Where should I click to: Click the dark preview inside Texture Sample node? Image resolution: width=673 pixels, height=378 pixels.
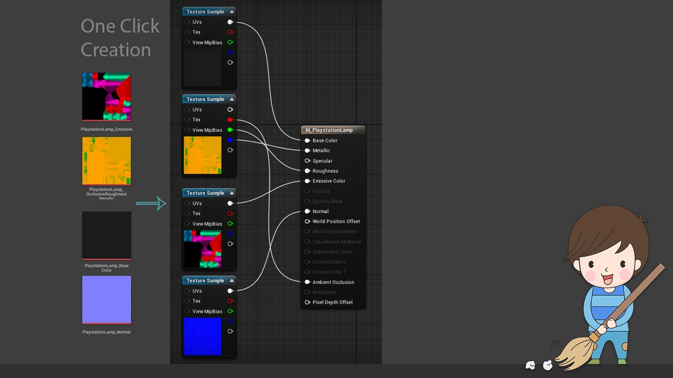(202, 67)
